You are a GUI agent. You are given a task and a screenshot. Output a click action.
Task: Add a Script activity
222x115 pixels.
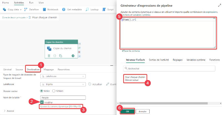[x=108, y=9]
